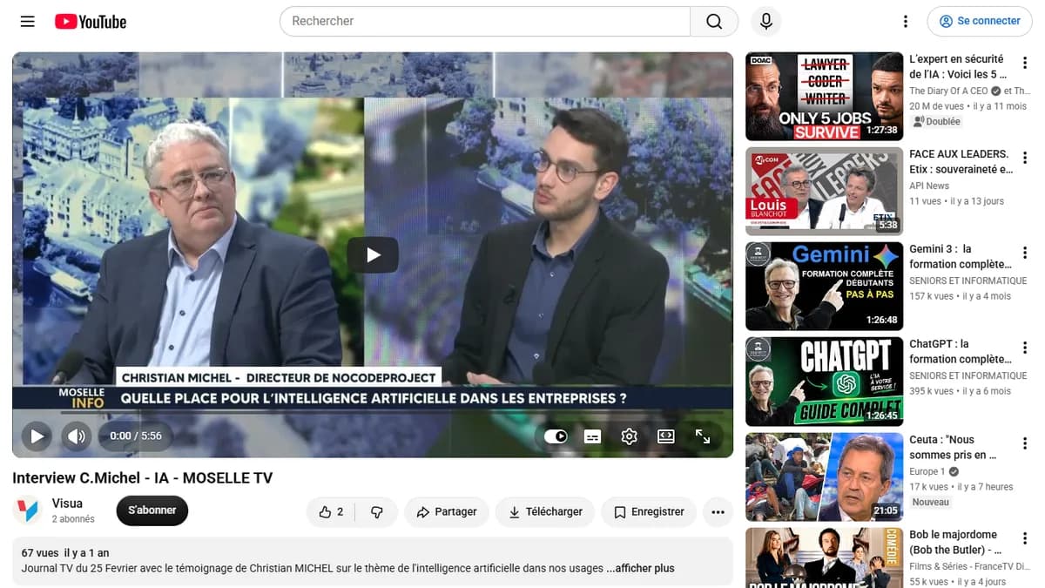Viewport: 1045px width, 588px height.
Task: Click the Télécharger download button
Action: tap(545, 512)
